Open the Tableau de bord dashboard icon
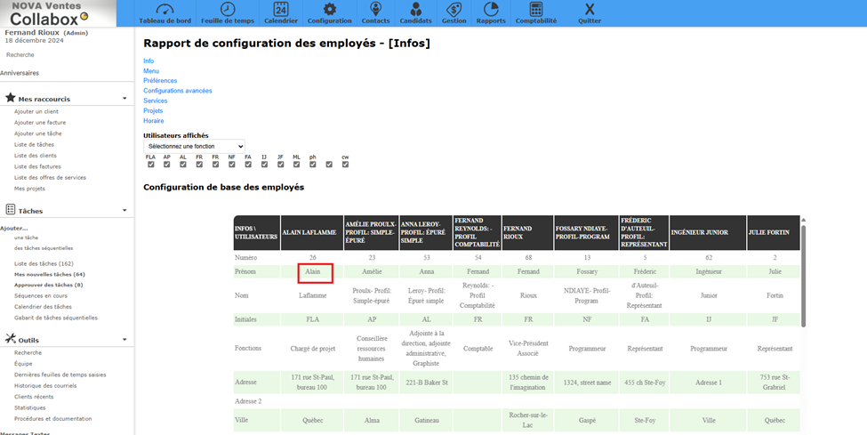Viewport: 867px width, 435px height. coord(164,12)
